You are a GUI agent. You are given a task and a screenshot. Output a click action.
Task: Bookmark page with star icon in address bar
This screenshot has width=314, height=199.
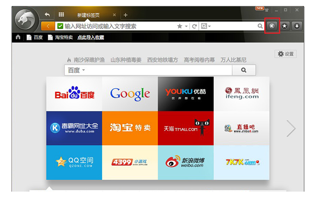click(180, 26)
